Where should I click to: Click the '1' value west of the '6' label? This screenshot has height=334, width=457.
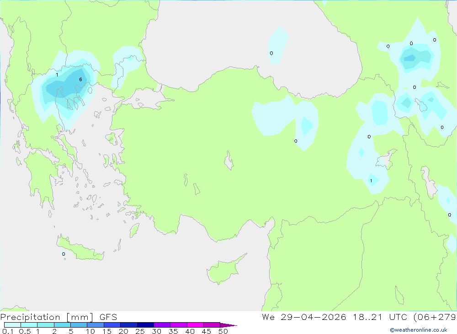(57, 75)
